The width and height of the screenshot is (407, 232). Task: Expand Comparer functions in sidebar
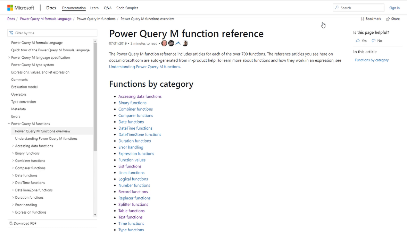[x=13, y=168]
